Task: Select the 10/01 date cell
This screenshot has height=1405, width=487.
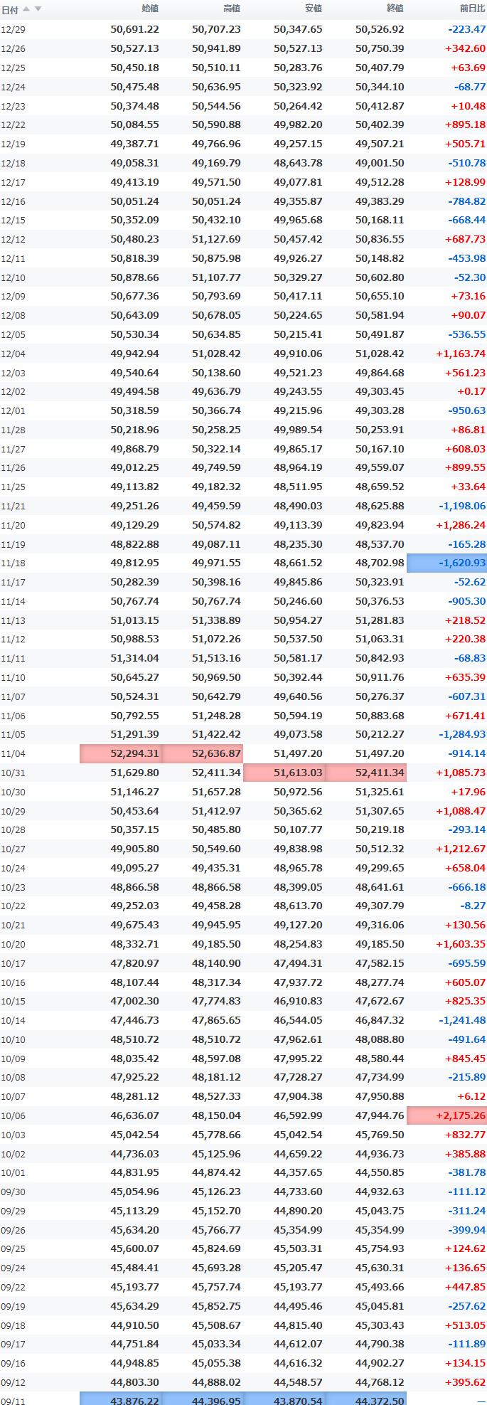Action: point(13,1172)
